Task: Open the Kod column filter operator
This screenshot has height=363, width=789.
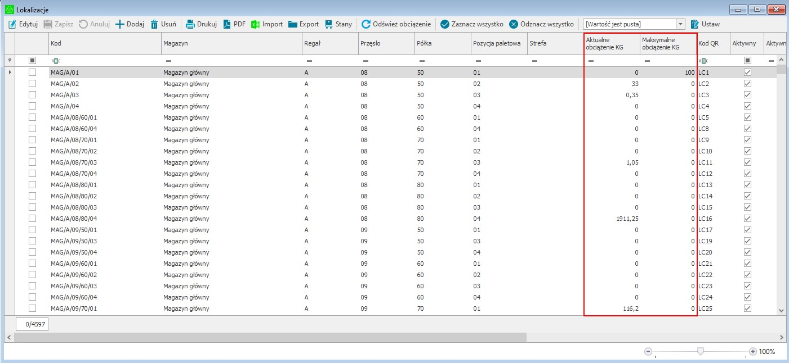Action: (x=55, y=60)
